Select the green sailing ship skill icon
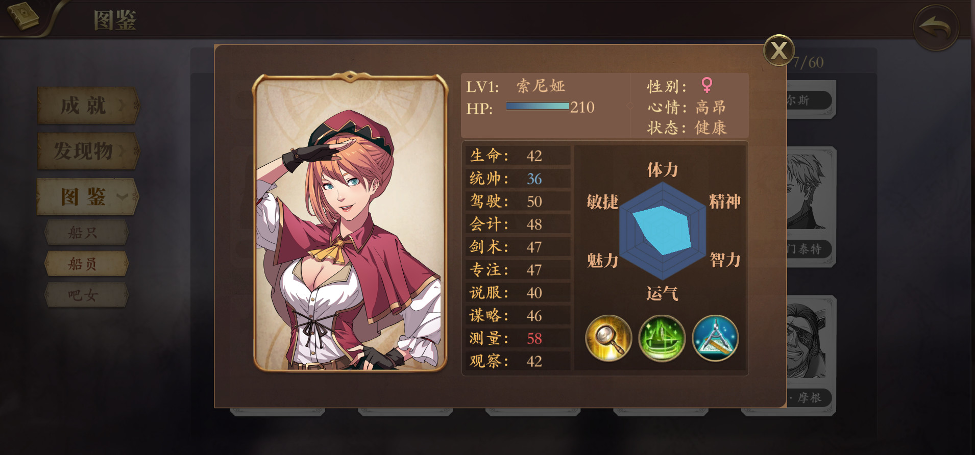975x455 pixels. click(x=662, y=338)
